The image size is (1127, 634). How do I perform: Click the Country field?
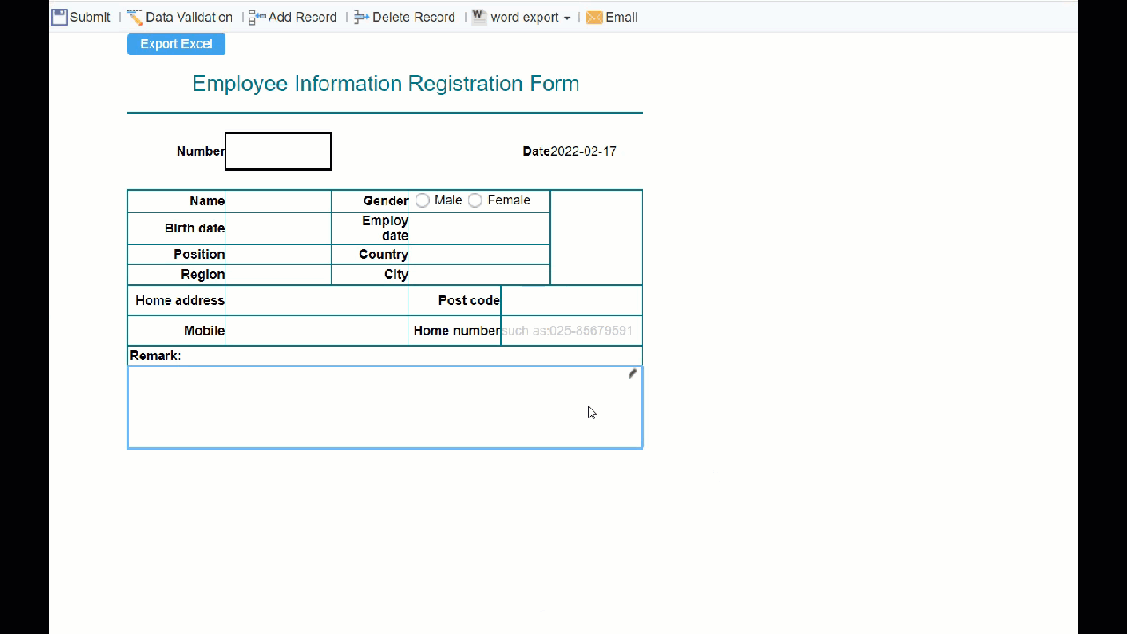[x=478, y=254]
